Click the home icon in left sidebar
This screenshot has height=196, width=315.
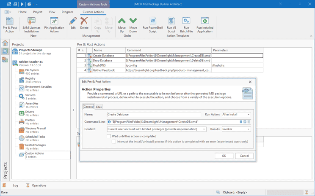point(5,43)
